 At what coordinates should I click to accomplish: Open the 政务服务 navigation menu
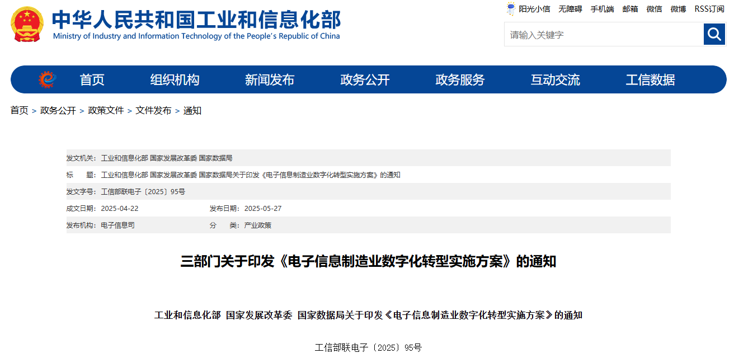pos(459,79)
